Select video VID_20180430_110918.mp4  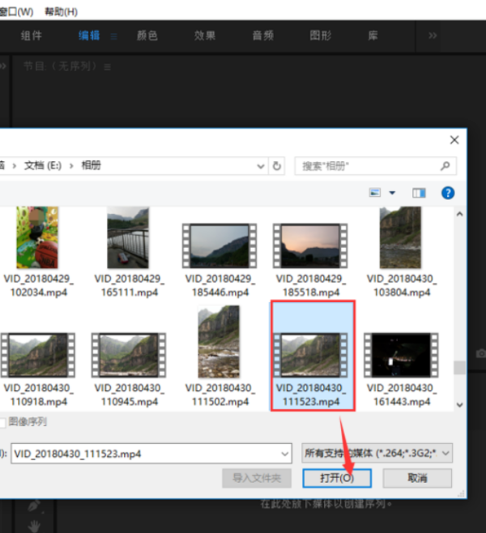tap(38, 369)
